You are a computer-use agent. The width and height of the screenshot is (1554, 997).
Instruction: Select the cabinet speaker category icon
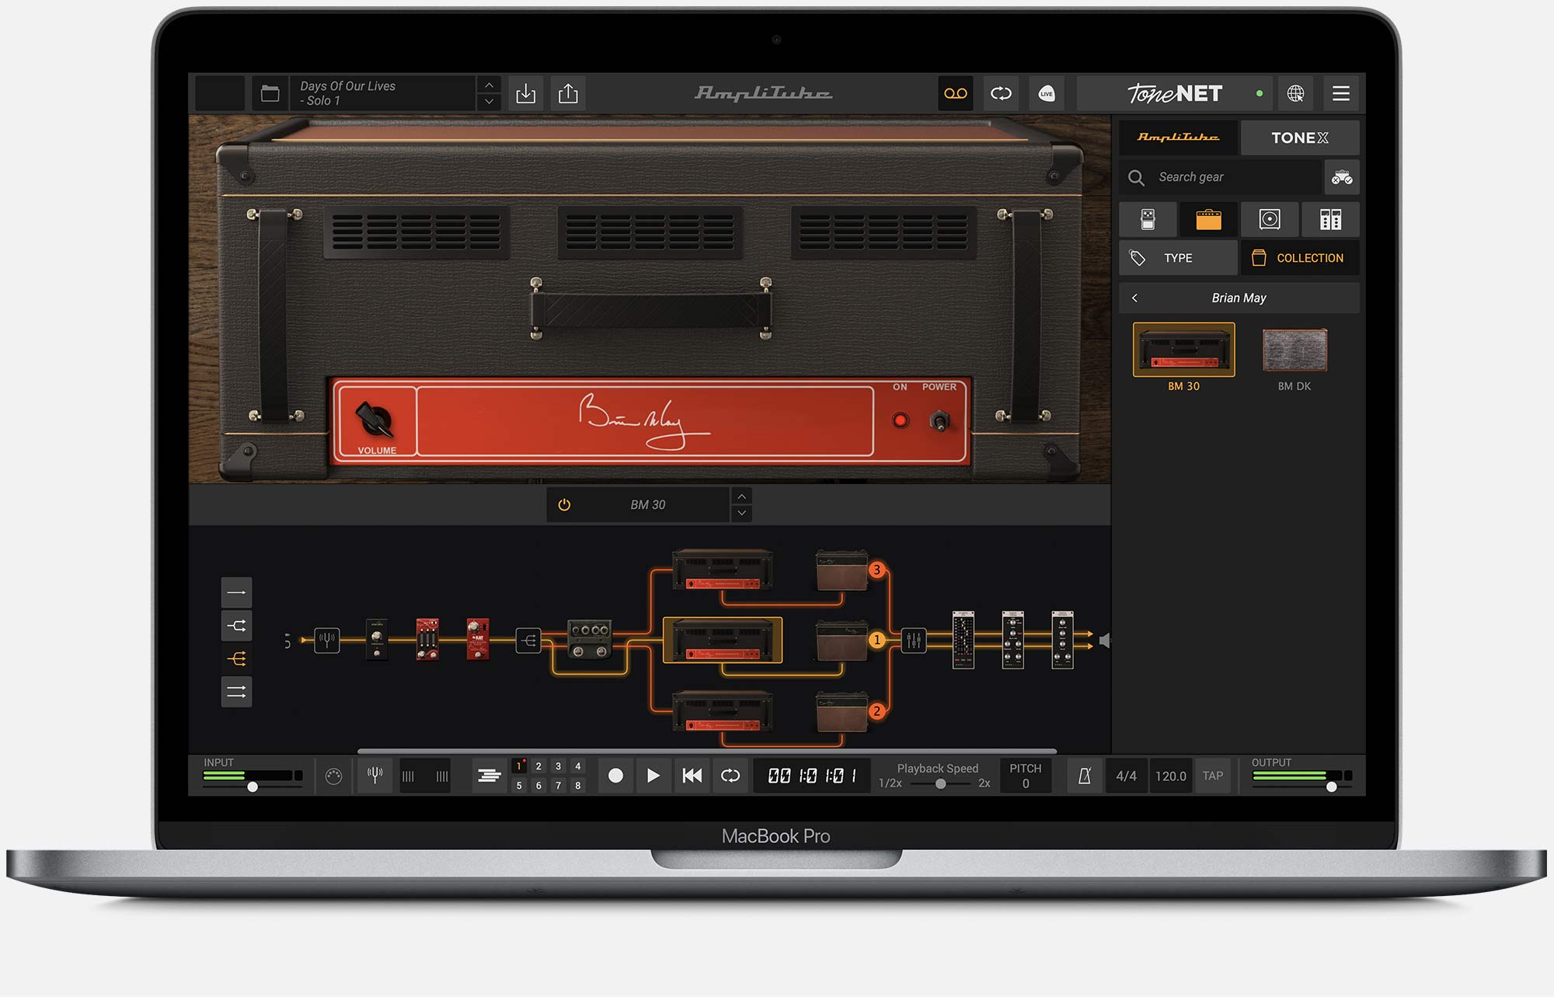click(1270, 220)
